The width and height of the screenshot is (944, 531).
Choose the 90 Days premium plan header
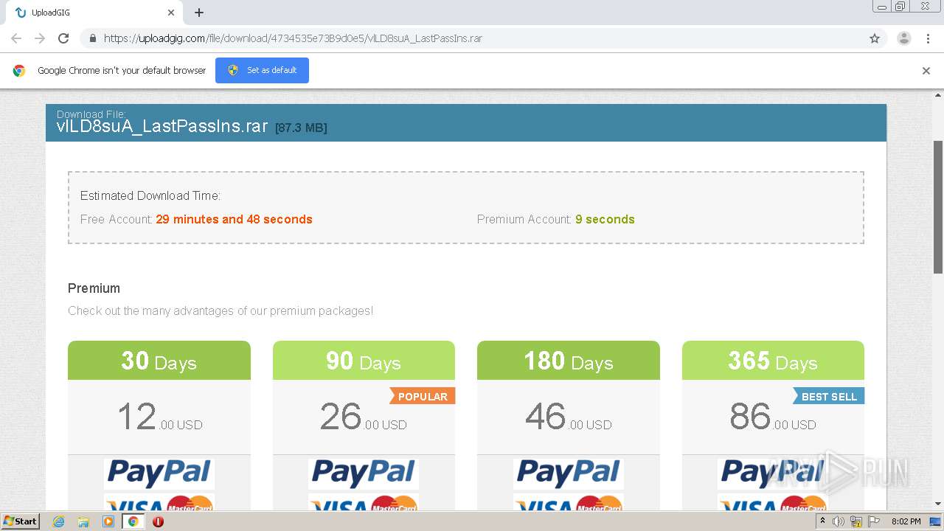(x=364, y=361)
